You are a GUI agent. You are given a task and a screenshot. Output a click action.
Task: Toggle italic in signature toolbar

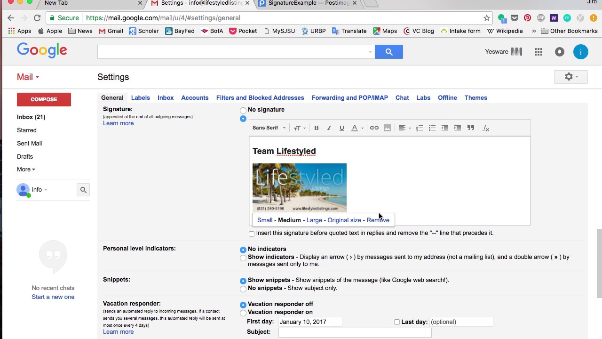[x=329, y=128]
